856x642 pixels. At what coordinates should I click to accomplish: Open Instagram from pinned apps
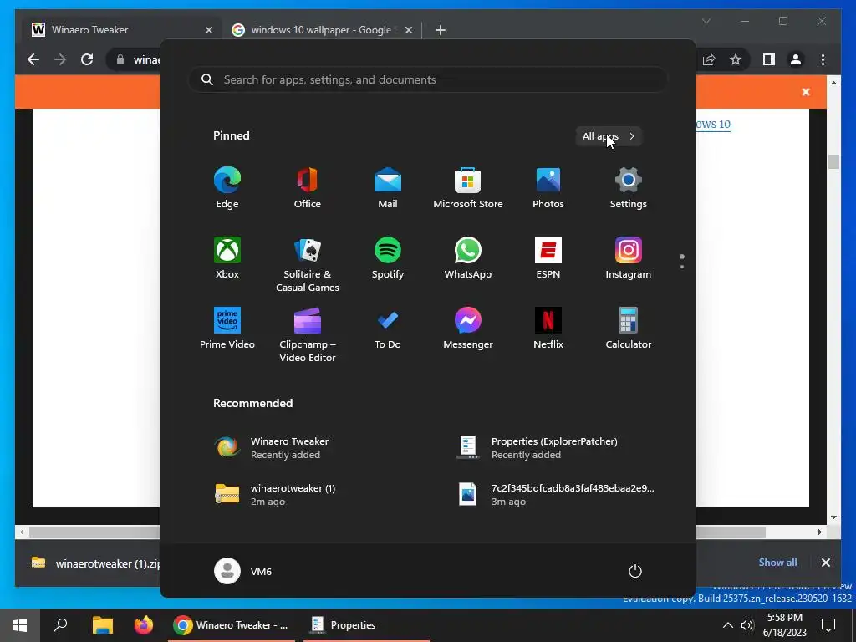(629, 259)
